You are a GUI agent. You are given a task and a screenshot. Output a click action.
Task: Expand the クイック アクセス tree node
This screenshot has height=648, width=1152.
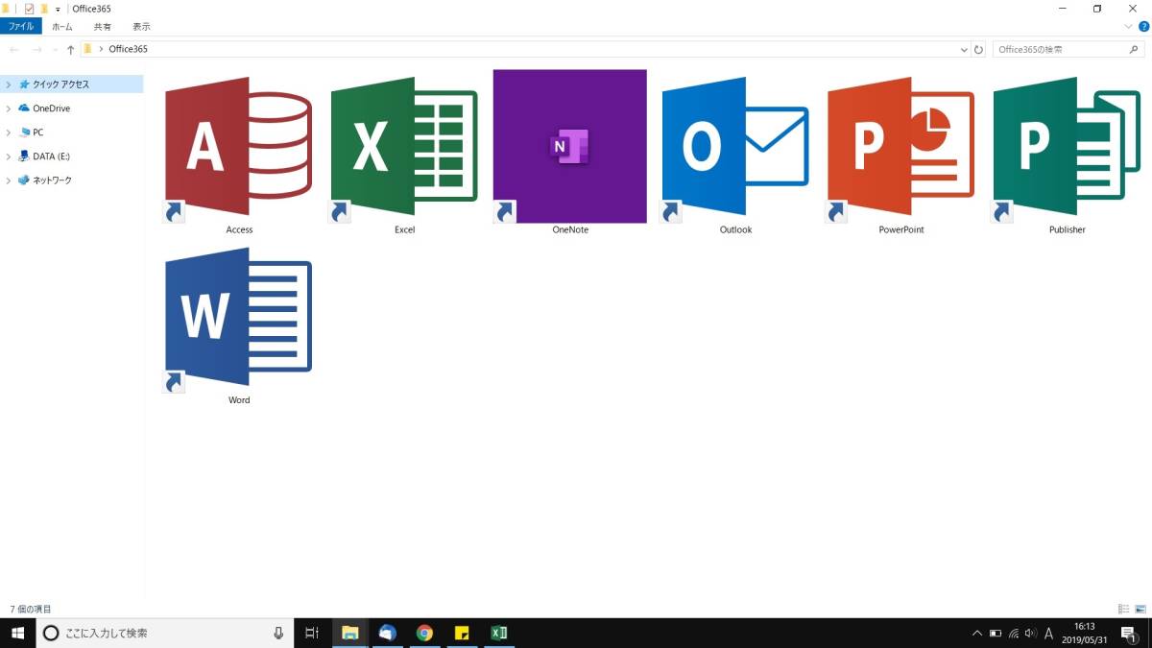click(x=9, y=84)
